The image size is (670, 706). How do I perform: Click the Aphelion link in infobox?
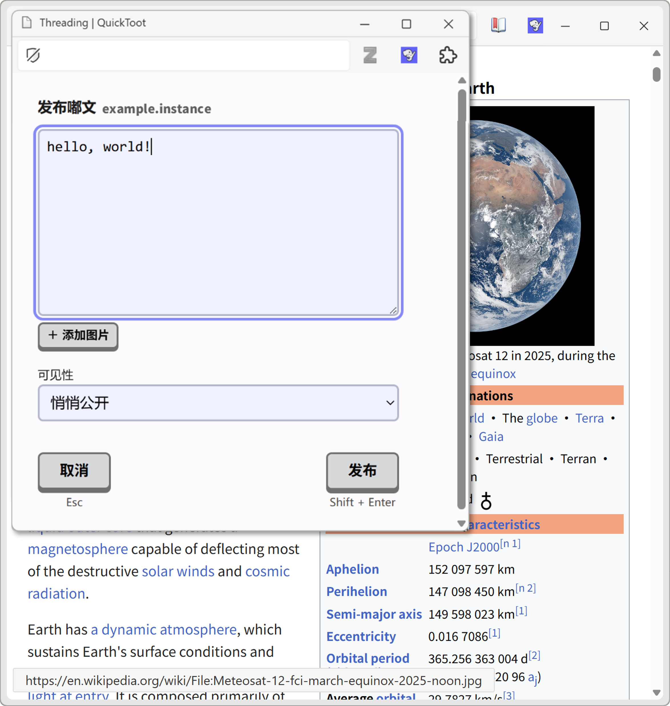pyautogui.click(x=352, y=569)
